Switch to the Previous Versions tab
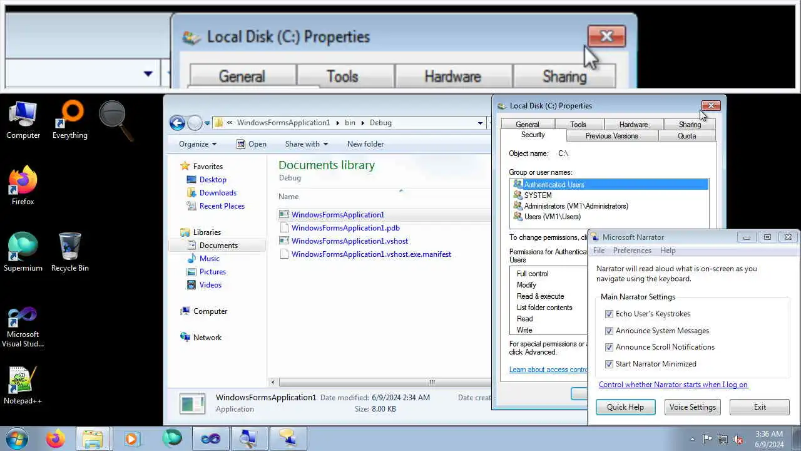This screenshot has height=451, width=801. pos(612,136)
